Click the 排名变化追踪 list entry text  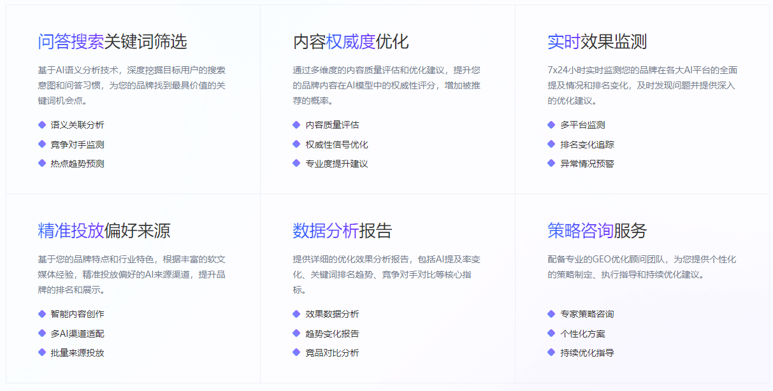(x=587, y=145)
